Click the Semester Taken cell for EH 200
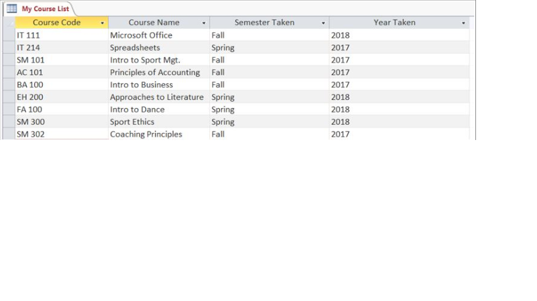 click(269, 97)
